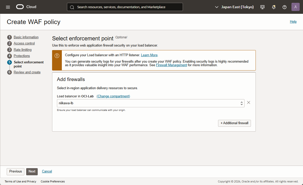Click the Next button

coord(32,171)
